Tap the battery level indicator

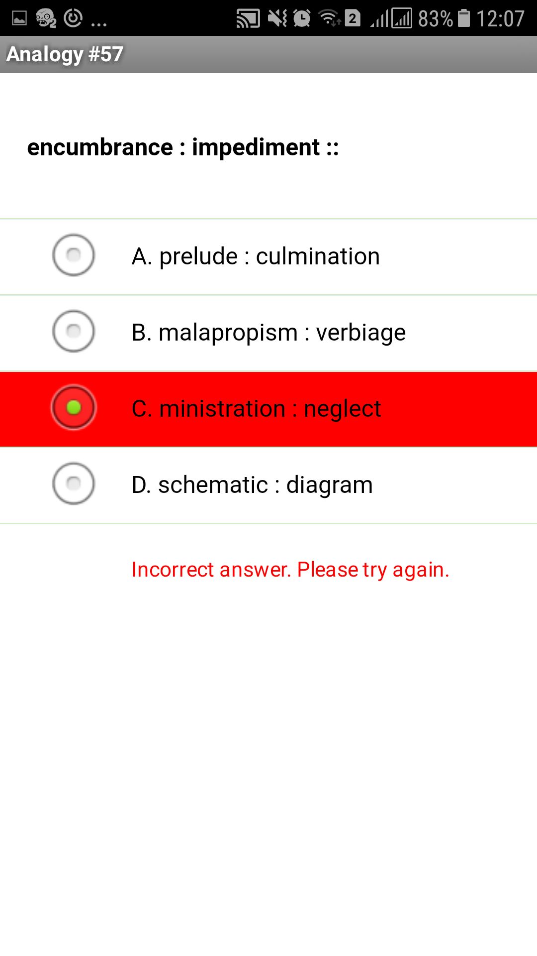465,17
